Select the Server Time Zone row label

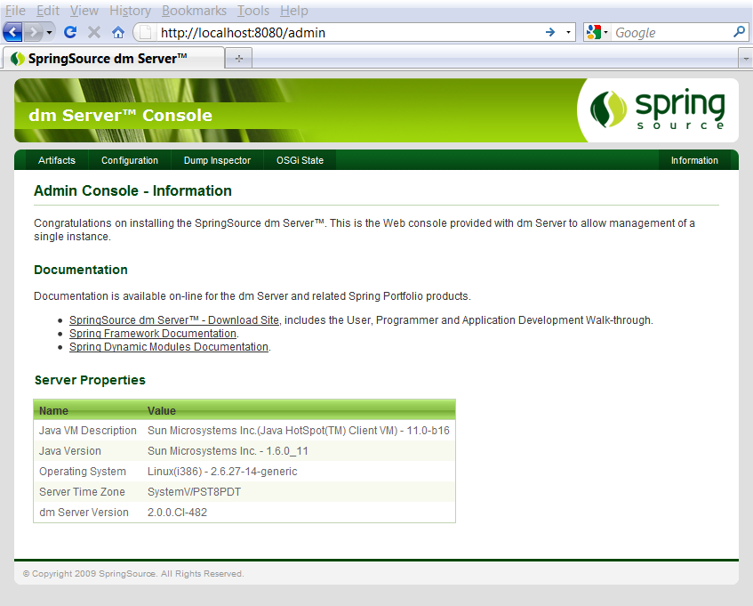pos(82,491)
